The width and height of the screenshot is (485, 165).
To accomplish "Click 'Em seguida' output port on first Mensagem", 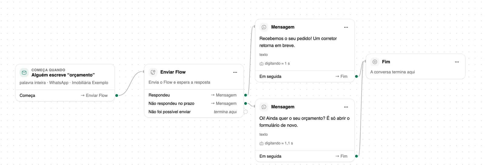I will (x=356, y=76).
